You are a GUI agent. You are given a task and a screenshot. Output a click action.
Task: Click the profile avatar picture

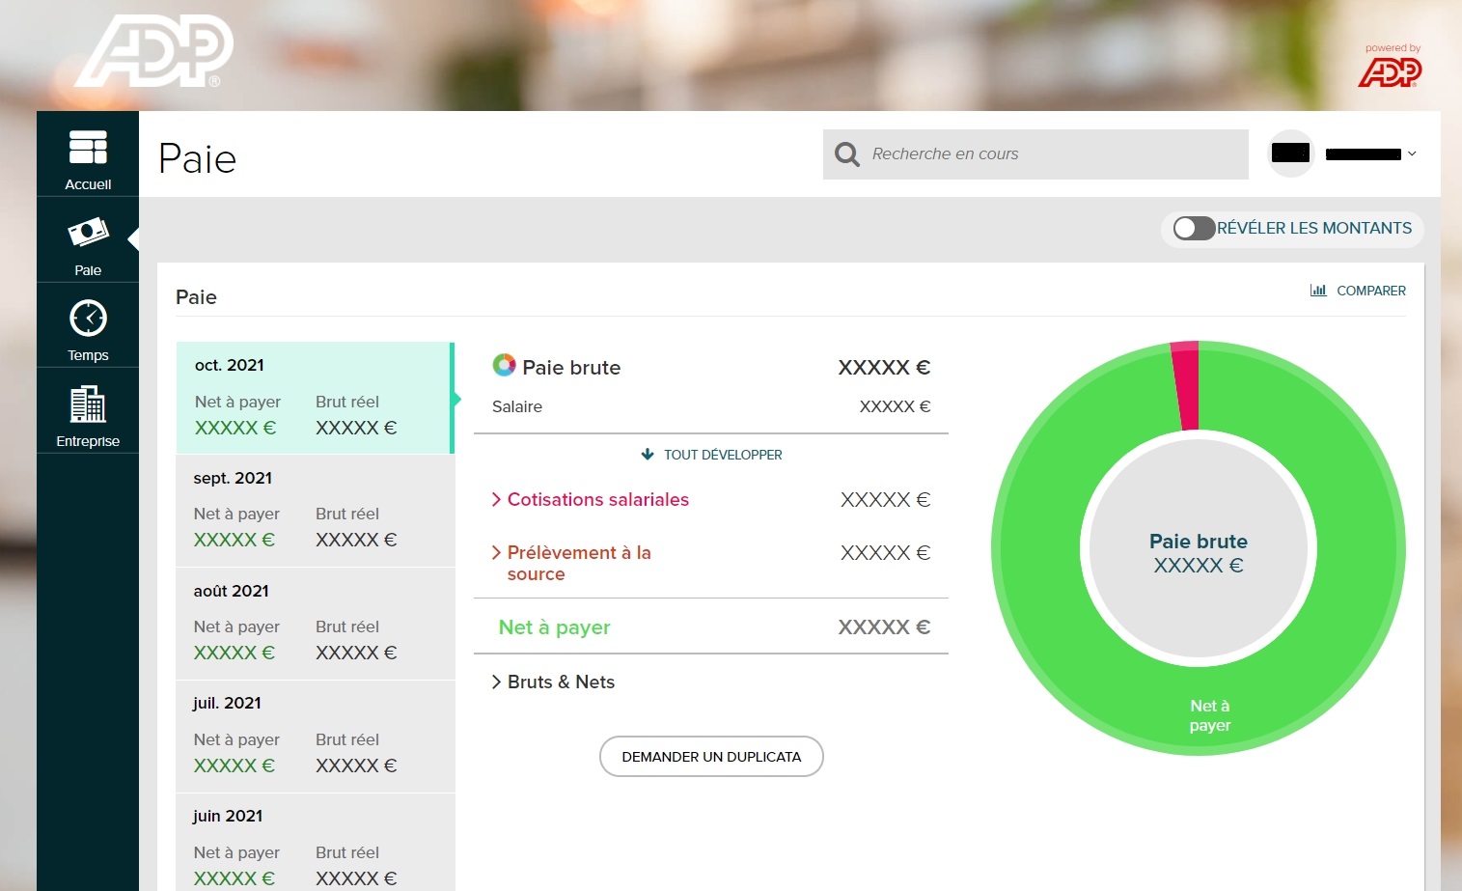pyautogui.click(x=1290, y=153)
